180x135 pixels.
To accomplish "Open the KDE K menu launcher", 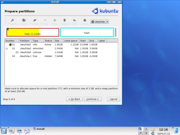I will [x=4, y=131].
